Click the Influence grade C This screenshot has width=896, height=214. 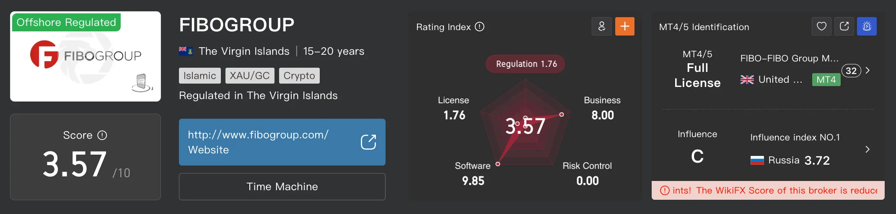[697, 157]
